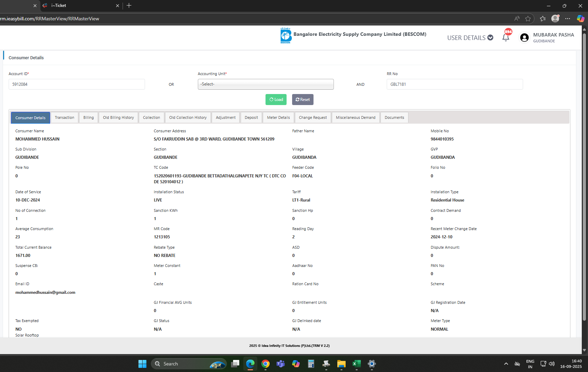Show hidden system tray icons chevron
Screen dimensions: 588x372
[x=506, y=364]
